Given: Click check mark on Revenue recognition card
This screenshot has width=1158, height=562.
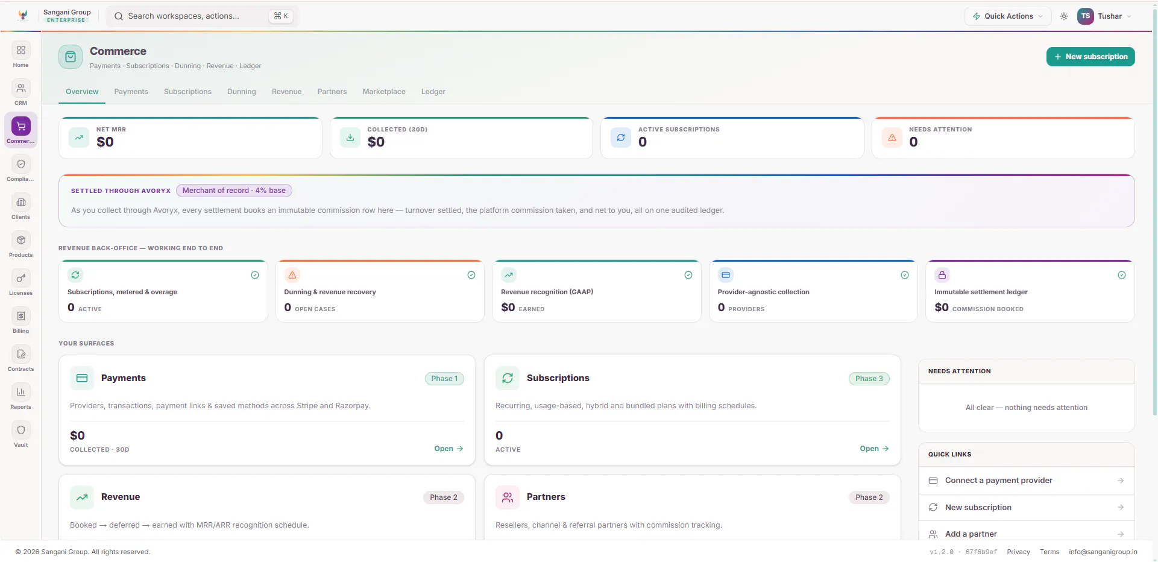Looking at the screenshot, I should tap(688, 275).
